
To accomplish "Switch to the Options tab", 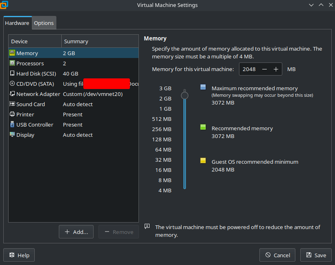I will pos(44,23).
